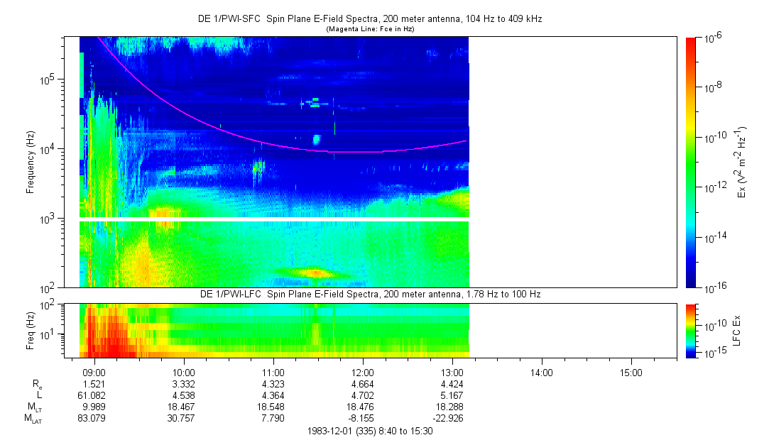Viewport: 769px width, 440px height.
Task: Click the L value 5.167
Action: coord(452,395)
